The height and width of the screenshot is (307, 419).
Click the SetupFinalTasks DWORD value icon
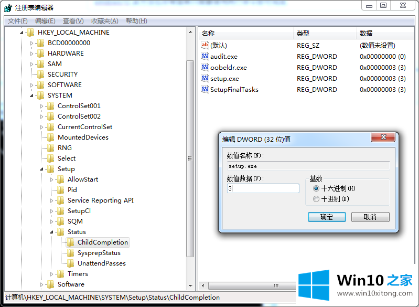pyautogui.click(x=205, y=89)
